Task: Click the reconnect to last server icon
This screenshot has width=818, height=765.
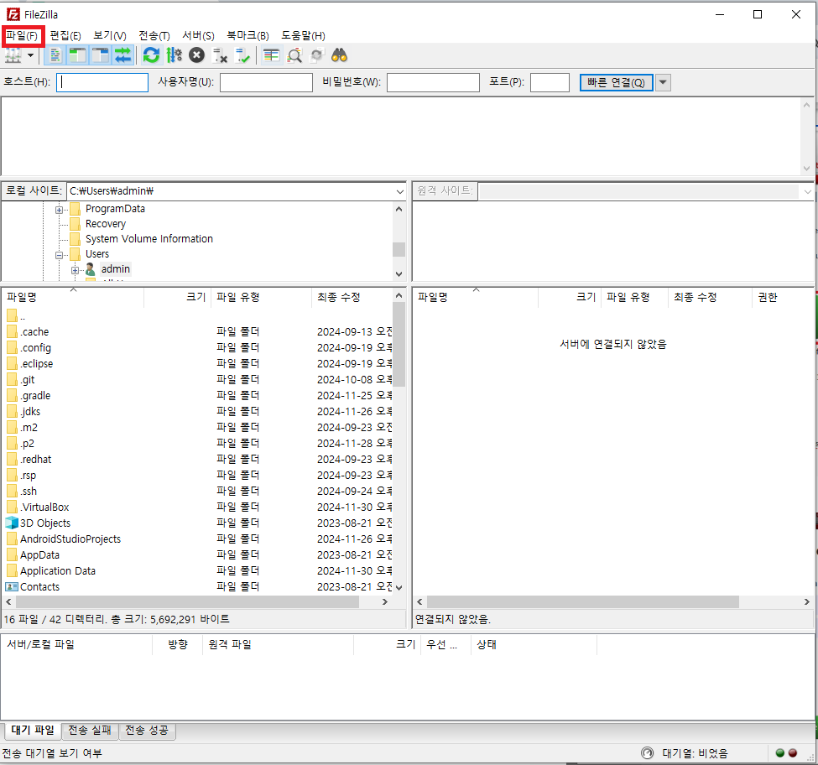Action: tap(242, 55)
